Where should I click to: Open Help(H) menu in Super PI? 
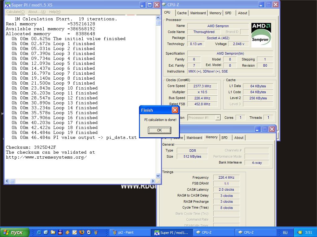(x=55, y=12)
